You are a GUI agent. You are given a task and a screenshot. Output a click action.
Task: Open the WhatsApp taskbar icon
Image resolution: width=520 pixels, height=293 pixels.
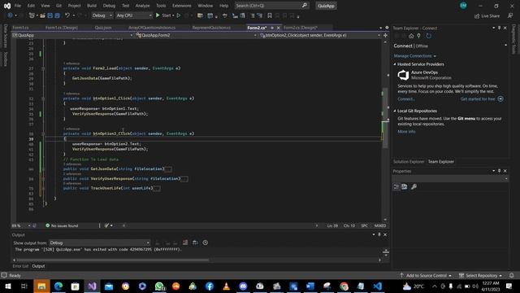[159, 286]
